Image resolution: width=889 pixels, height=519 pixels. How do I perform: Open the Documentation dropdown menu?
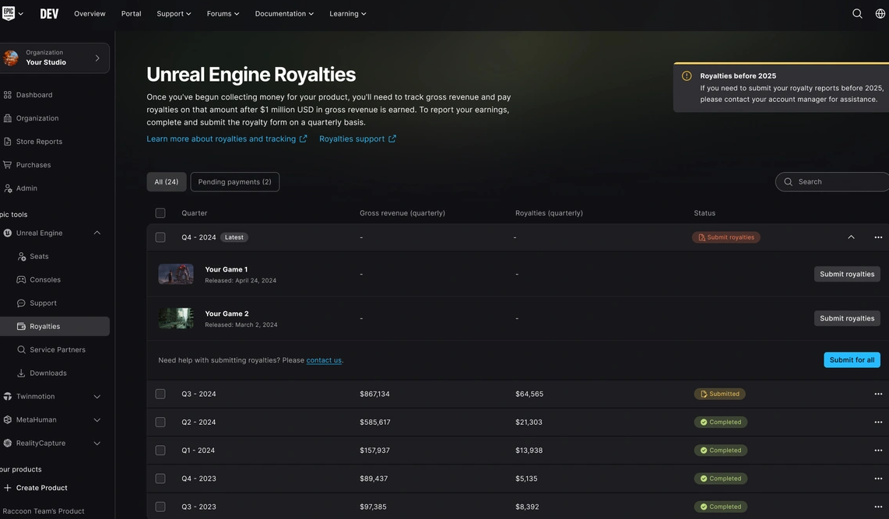pos(284,13)
